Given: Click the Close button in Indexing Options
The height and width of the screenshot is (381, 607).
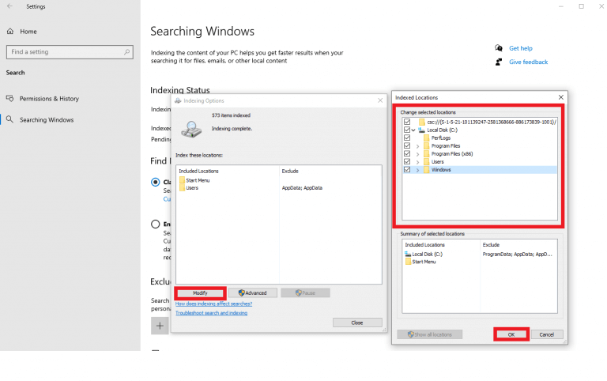Looking at the screenshot, I should [357, 323].
